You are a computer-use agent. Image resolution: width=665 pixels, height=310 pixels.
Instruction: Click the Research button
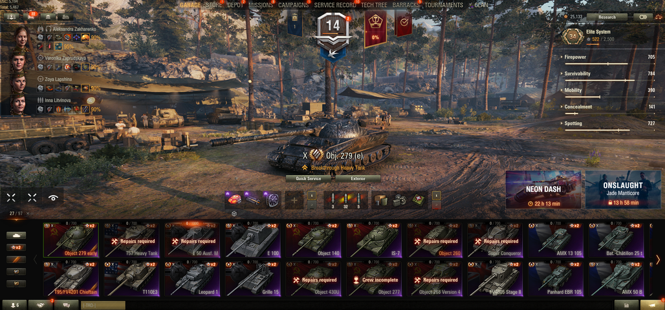[607, 17]
